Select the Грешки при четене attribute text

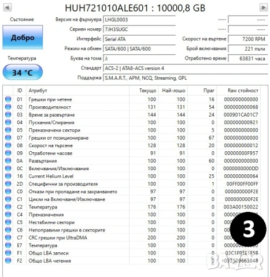[50, 99]
